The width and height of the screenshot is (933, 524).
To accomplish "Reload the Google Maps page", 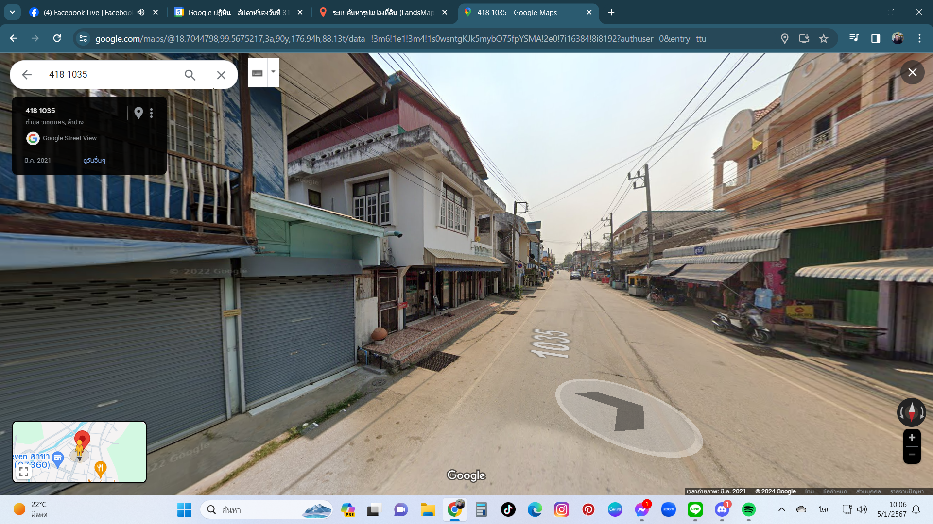I will click(x=57, y=38).
